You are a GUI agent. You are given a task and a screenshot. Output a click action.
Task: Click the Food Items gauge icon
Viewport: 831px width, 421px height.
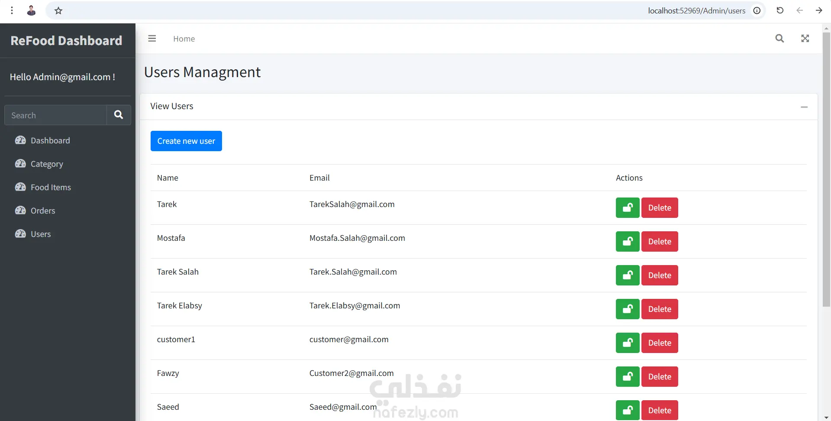(x=20, y=187)
